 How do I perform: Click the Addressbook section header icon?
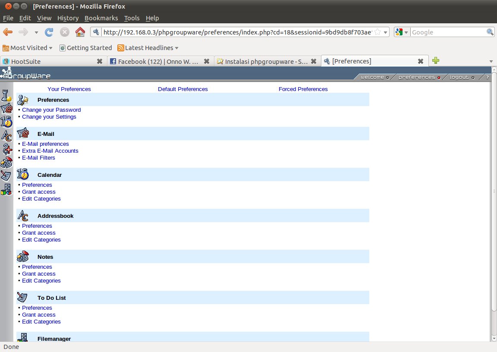(23, 215)
